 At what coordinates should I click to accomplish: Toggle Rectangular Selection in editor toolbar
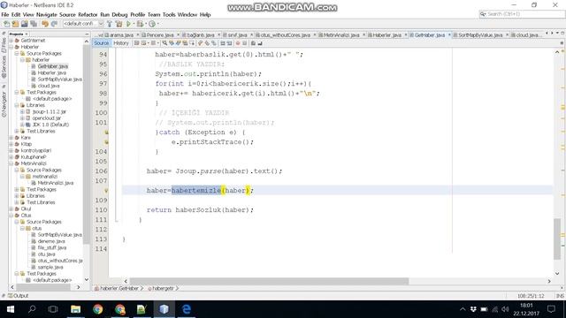tap(192, 43)
